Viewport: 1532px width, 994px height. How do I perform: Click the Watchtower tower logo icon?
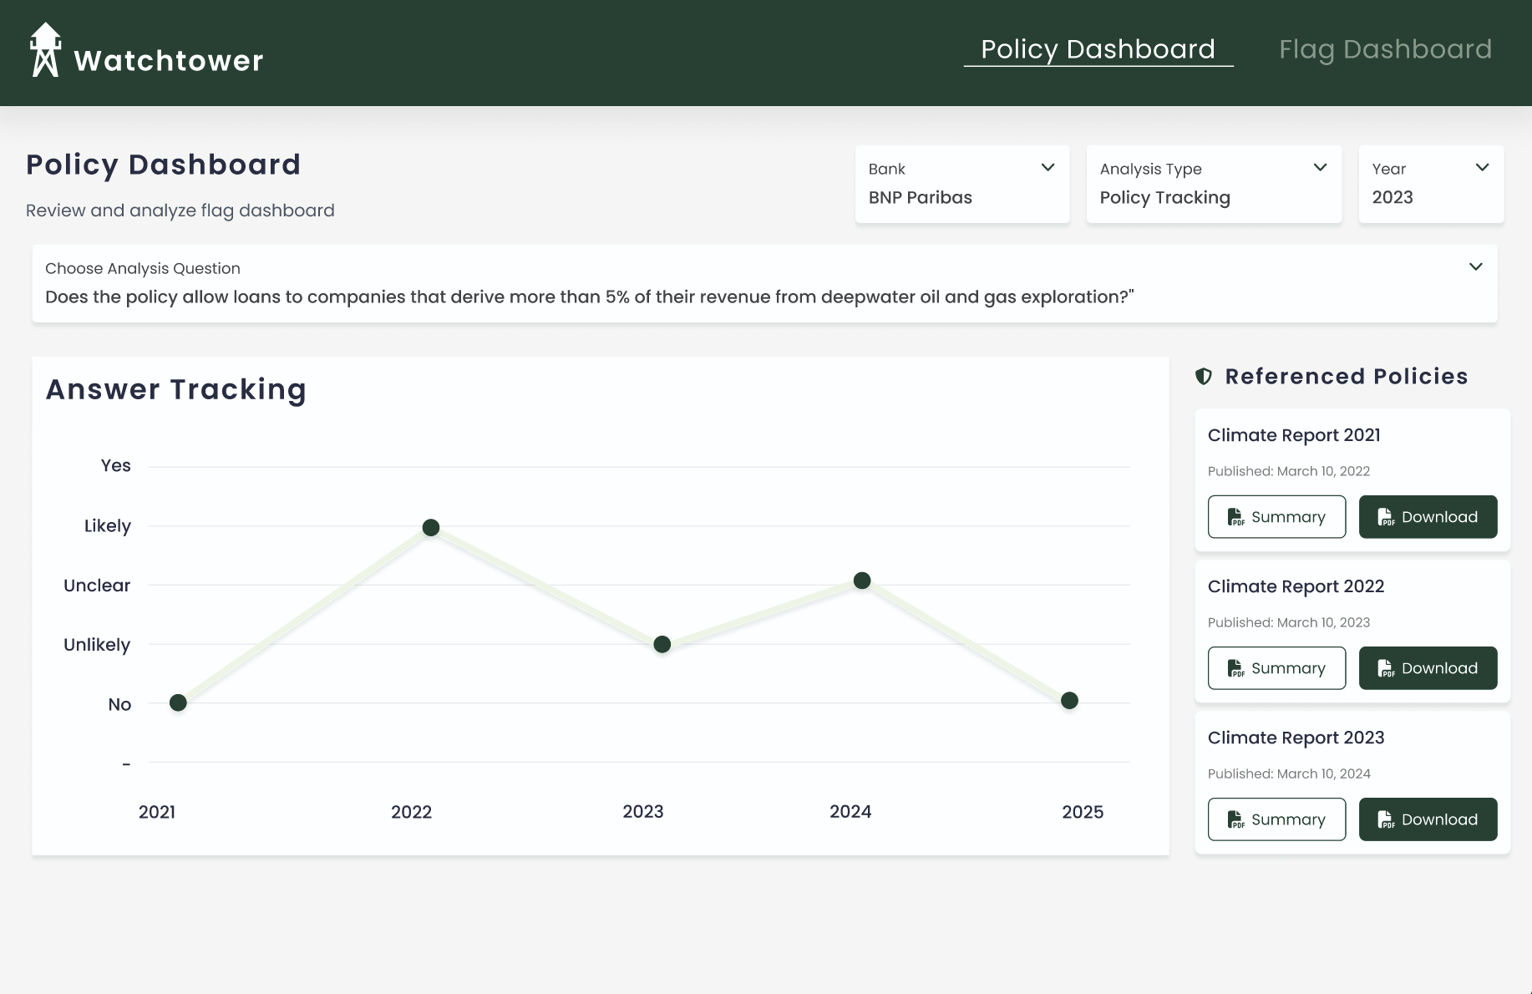45,49
